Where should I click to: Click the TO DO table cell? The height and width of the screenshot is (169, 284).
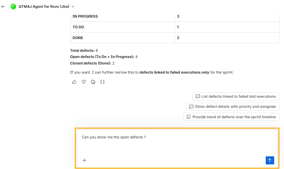pyautogui.click(x=123, y=27)
